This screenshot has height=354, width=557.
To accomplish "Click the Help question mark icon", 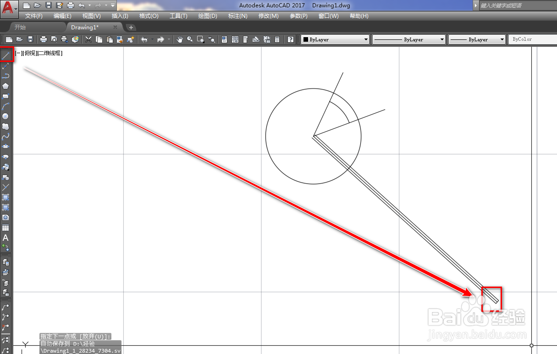I will 291,39.
